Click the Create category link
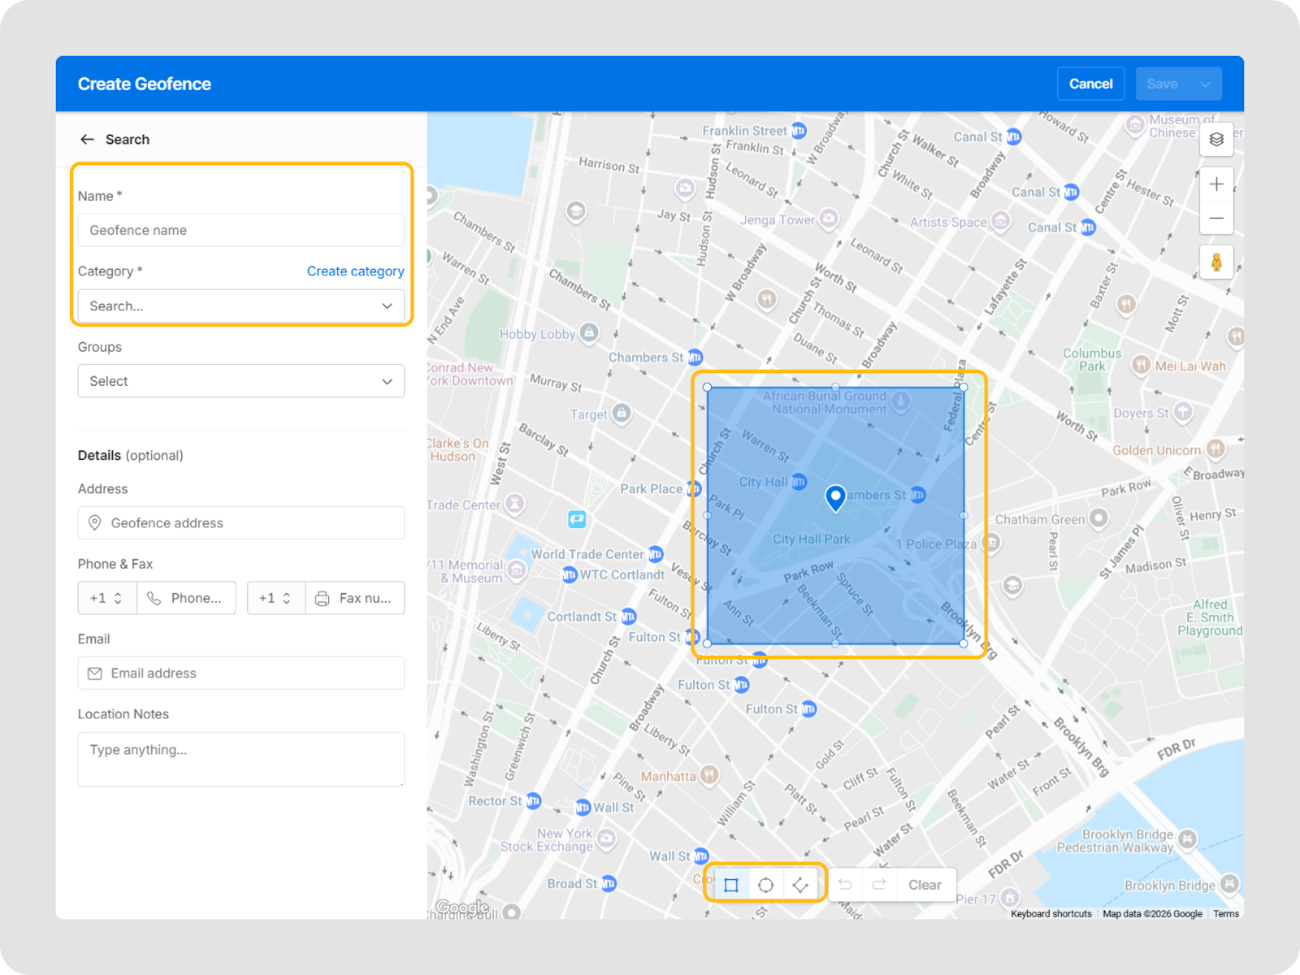Screen dimensions: 1300x975 pyautogui.click(x=355, y=271)
